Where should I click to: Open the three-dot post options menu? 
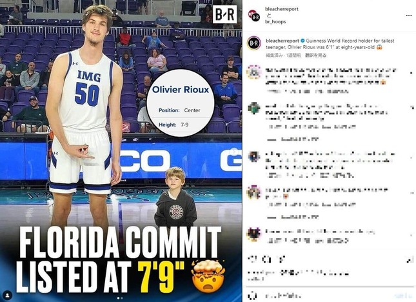pyautogui.click(x=408, y=15)
